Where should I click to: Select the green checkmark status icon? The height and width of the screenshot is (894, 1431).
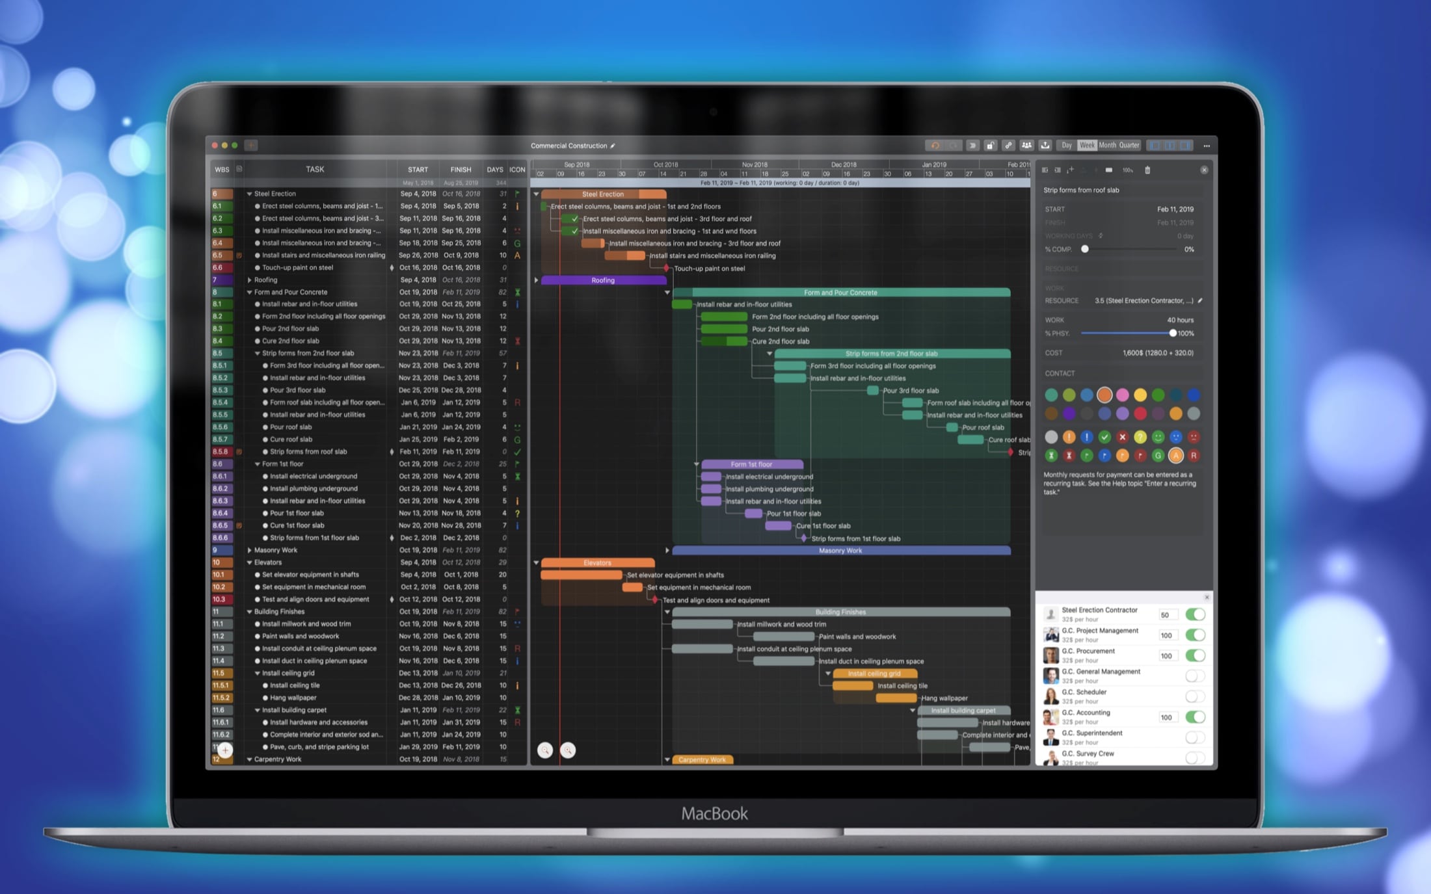point(1104,437)
